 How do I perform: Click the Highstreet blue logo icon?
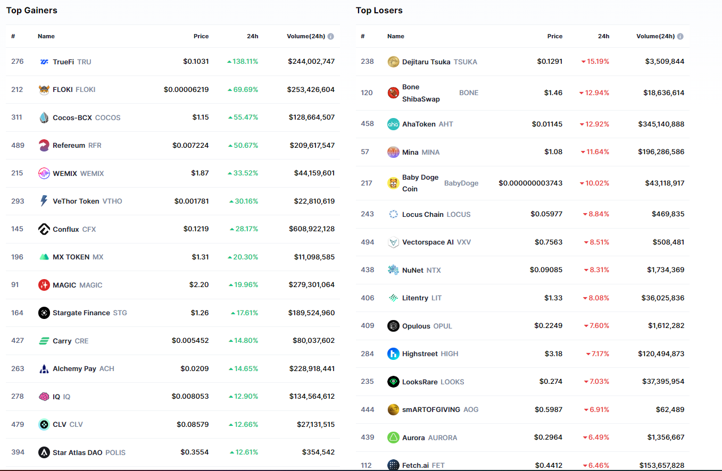click(393, 354)
